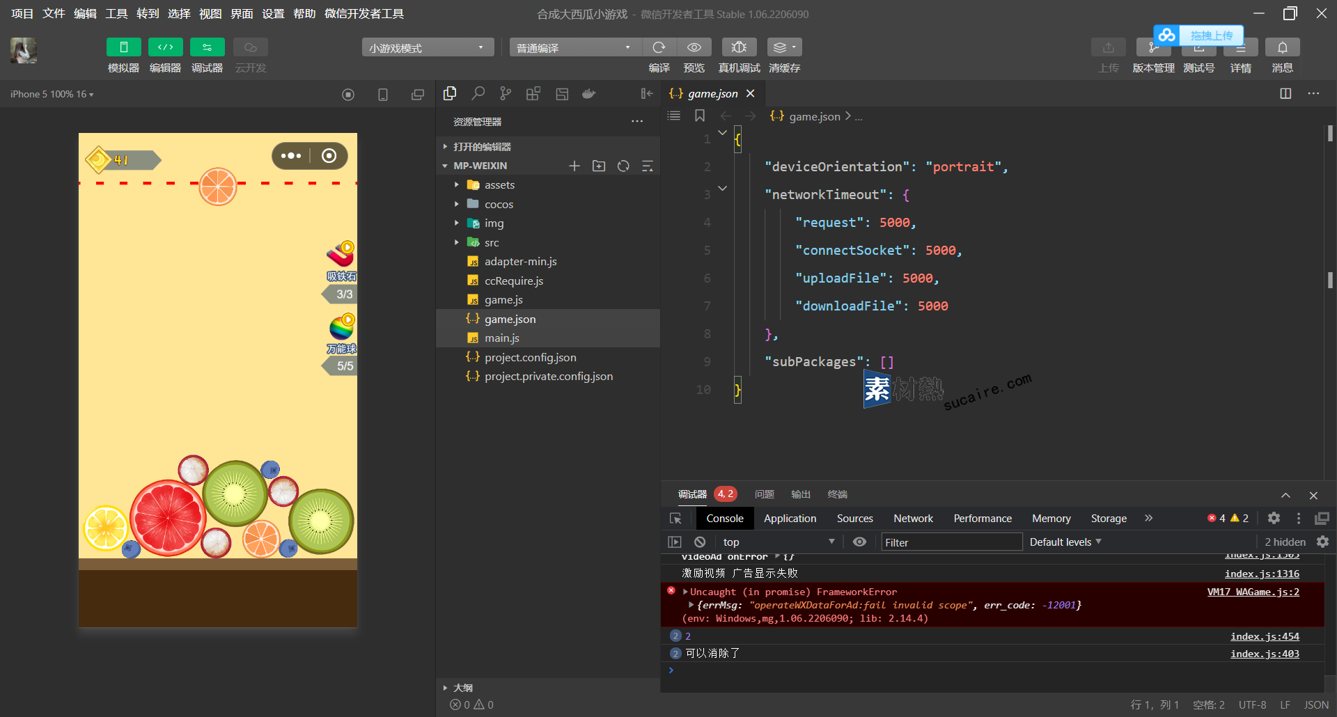Show more devtools tabs chevron
The image size is (1337, 717).
click(1148, 518)
